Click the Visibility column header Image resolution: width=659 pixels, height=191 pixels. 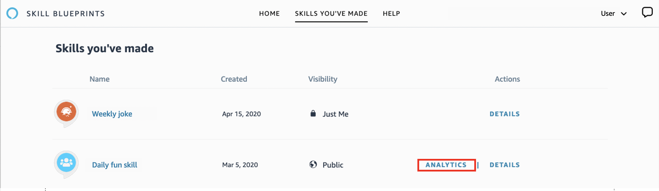322,79
